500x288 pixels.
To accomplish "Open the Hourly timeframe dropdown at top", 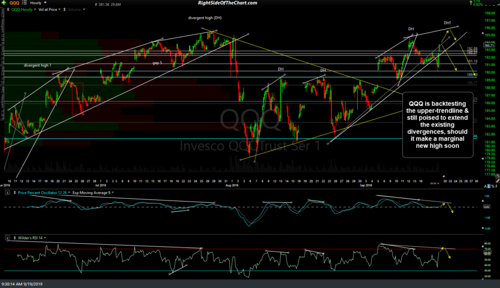I will click(38, 3).
